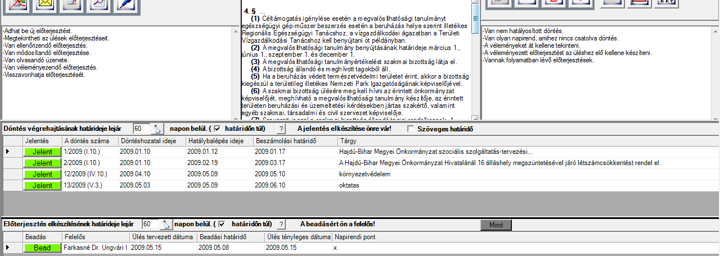
Task: Click cell '13/2009.(V.3.)' in decisions table
Action: [90, 185]
